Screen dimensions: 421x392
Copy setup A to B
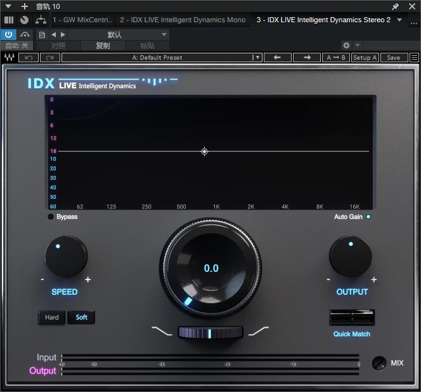coord(336,58)
